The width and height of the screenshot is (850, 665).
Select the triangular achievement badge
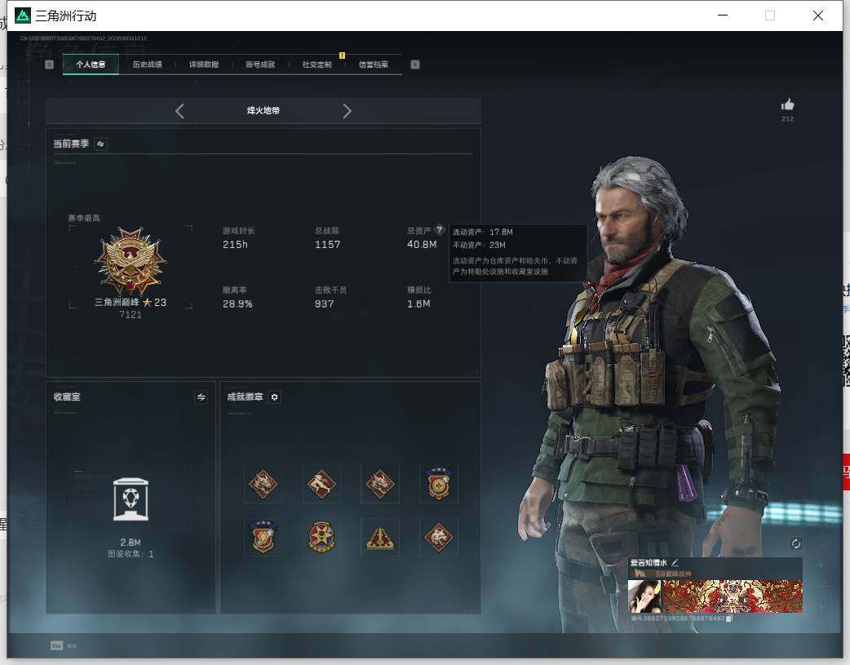[380, 537]
